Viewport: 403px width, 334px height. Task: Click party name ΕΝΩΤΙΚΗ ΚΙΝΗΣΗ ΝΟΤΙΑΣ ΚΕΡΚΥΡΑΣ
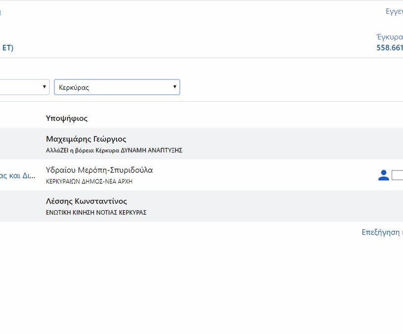(96, 213)
